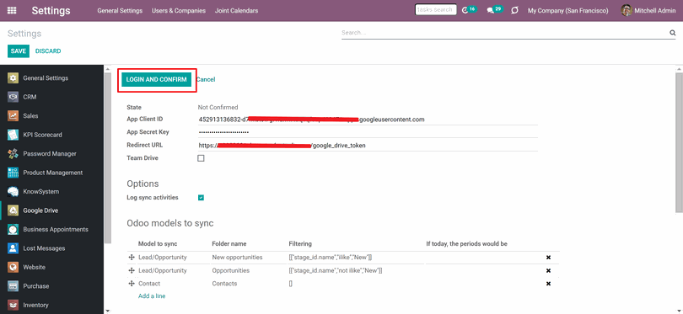This screenshot has width=683, height=314.
Task: Select Password Manager settings section
Action: point(51,154)
